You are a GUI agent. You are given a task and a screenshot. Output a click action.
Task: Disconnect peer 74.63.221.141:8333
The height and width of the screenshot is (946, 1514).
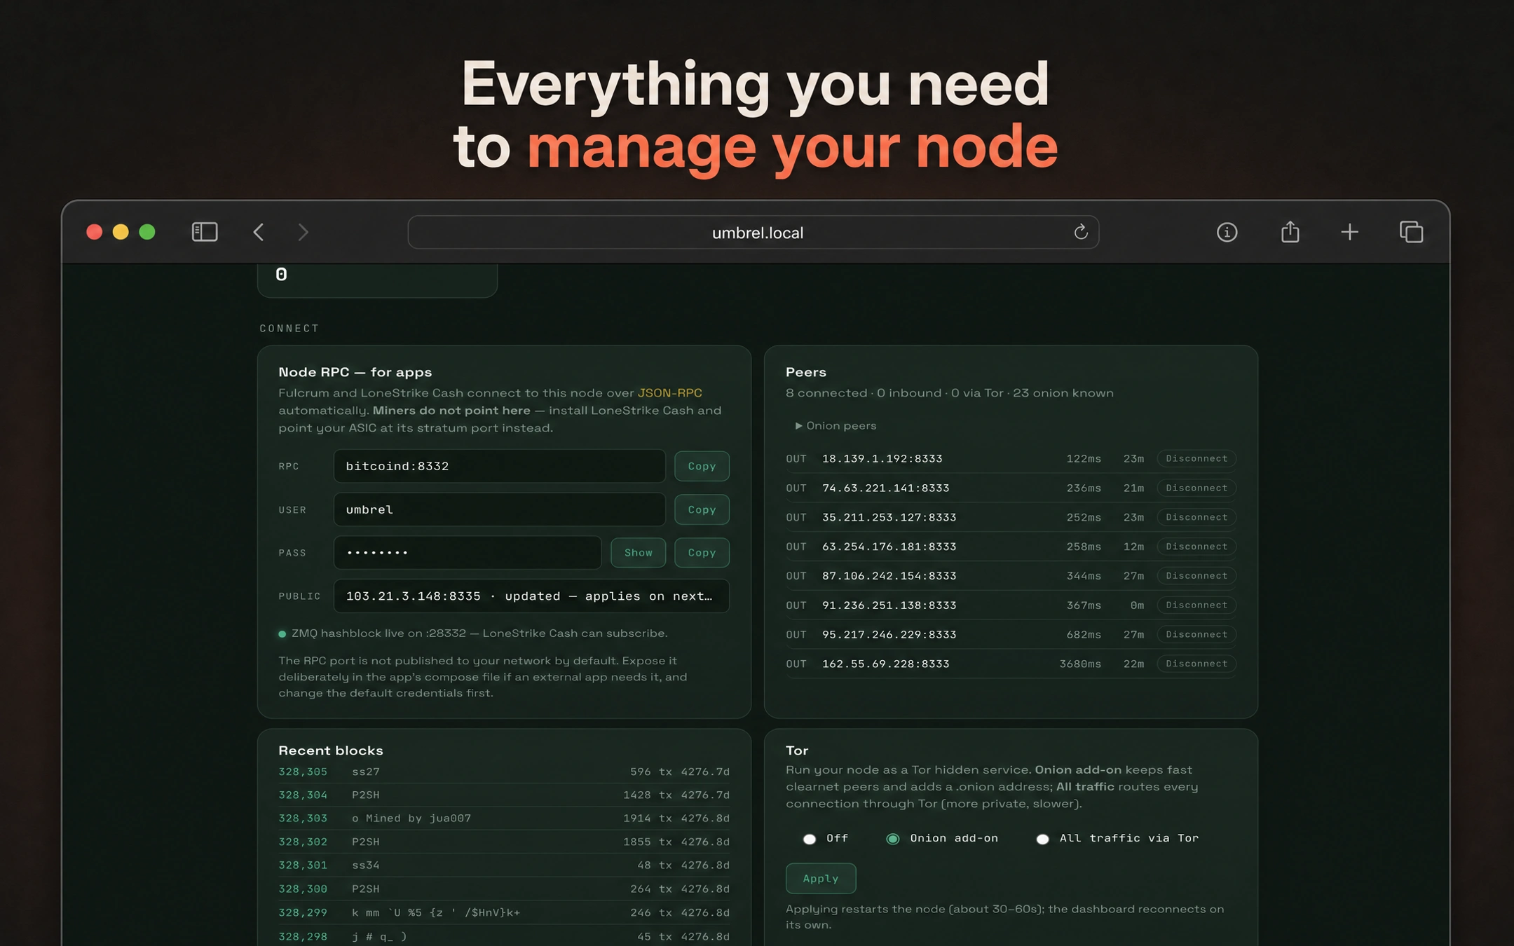pos(1196,488)
